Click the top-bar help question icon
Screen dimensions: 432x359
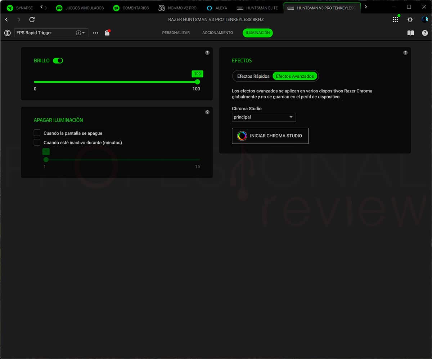point(425,33)
